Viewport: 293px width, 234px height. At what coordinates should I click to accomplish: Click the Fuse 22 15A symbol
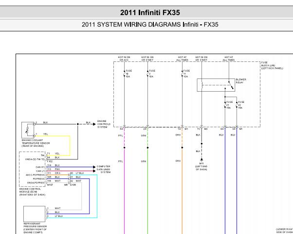point(237,105)
